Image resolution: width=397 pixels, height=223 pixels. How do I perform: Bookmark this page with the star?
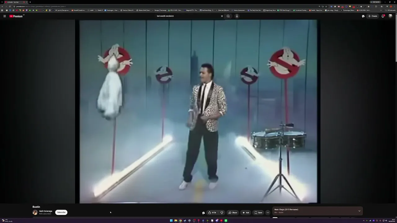(326, 6)
